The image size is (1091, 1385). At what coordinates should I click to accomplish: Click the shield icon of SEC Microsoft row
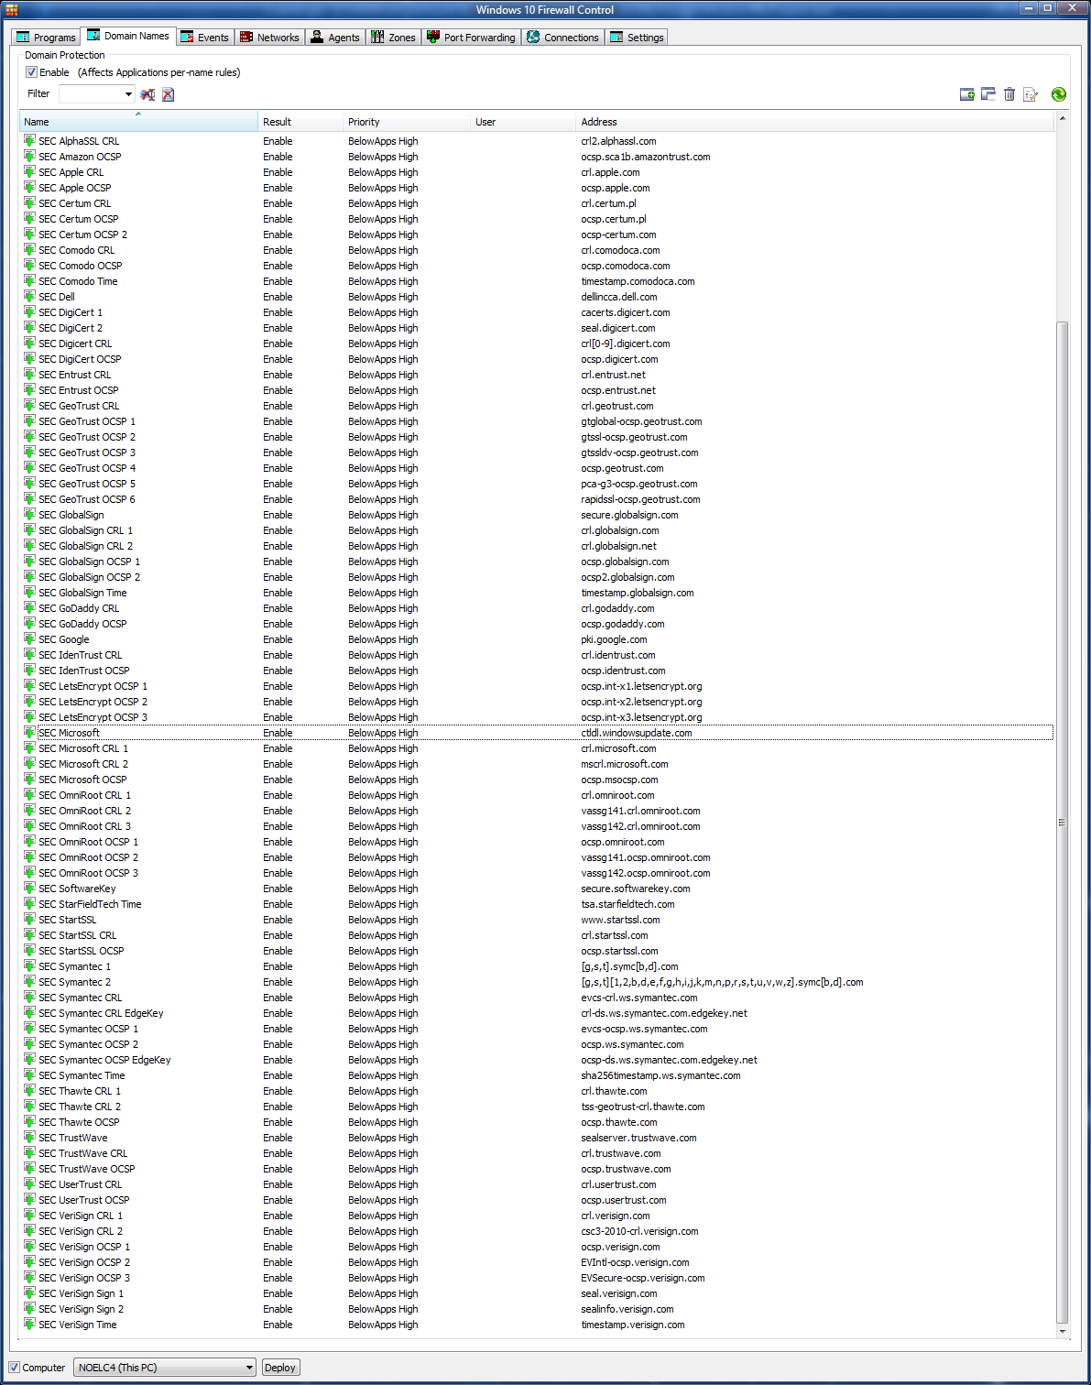tap(29, 733)
